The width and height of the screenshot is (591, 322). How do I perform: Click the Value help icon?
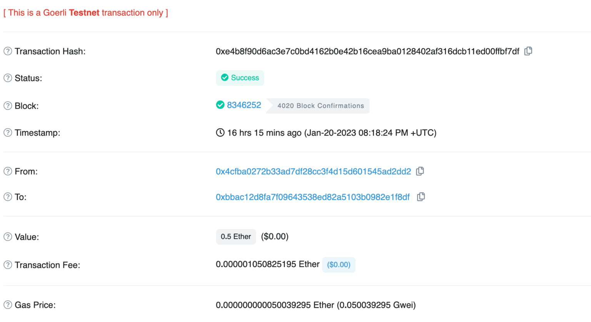pyautogui.click(x=7, y=237)
